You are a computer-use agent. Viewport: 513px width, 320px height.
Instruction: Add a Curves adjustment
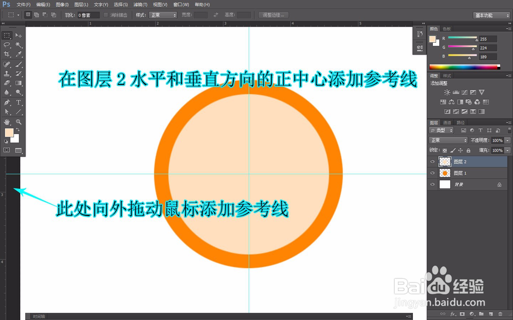click(x=465, y=92)
